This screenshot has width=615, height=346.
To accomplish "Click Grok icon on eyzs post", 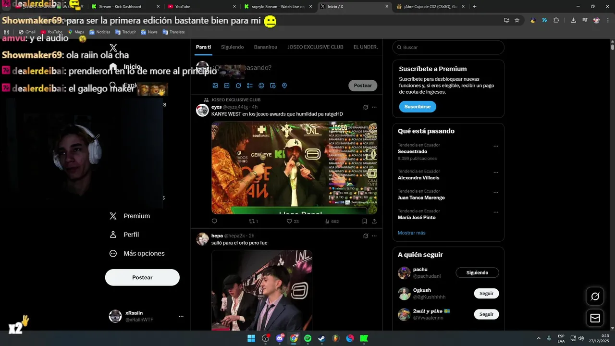I will pyautogui.click(x=366, y=107).
